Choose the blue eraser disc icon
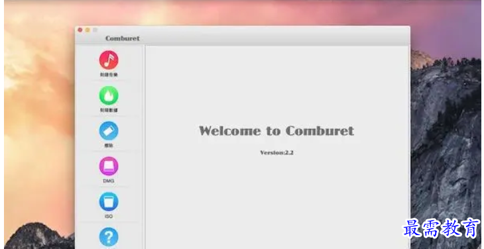This screenshot has width=484, height=249. pos(109,131)
